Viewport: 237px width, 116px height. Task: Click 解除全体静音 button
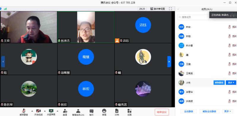click(209, 112)
